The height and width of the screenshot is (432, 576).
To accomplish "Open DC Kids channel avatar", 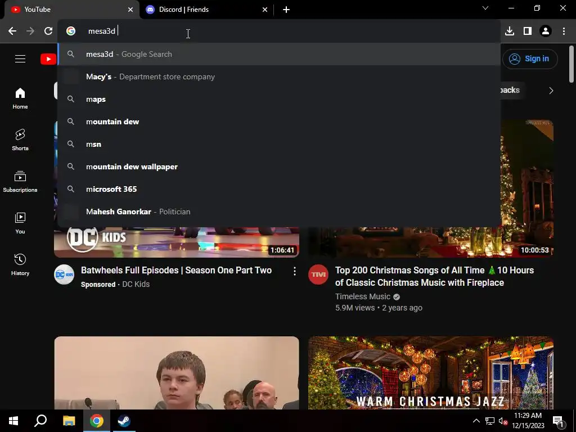I will pyautogui.click(x=64, y=274).
